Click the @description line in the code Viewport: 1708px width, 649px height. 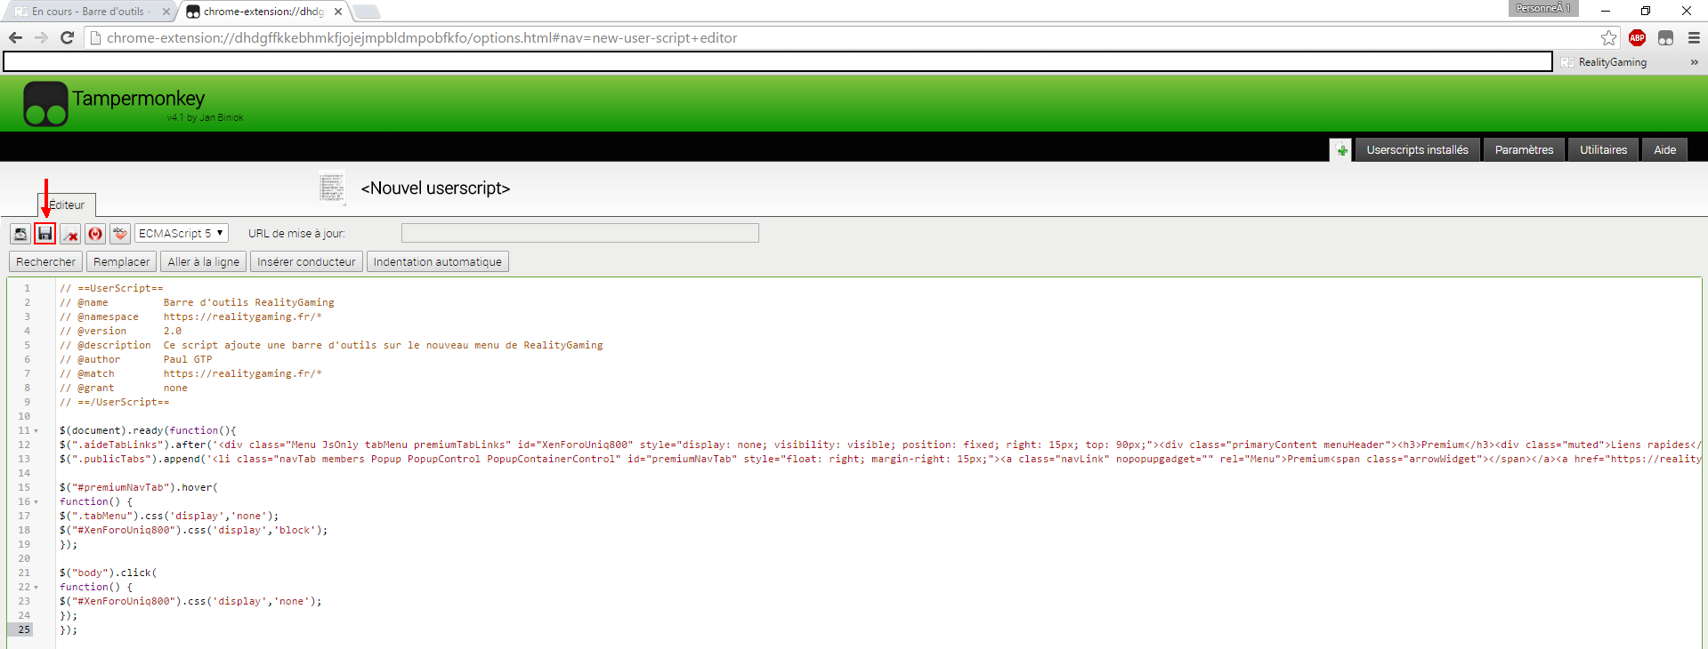click(331, 346)
